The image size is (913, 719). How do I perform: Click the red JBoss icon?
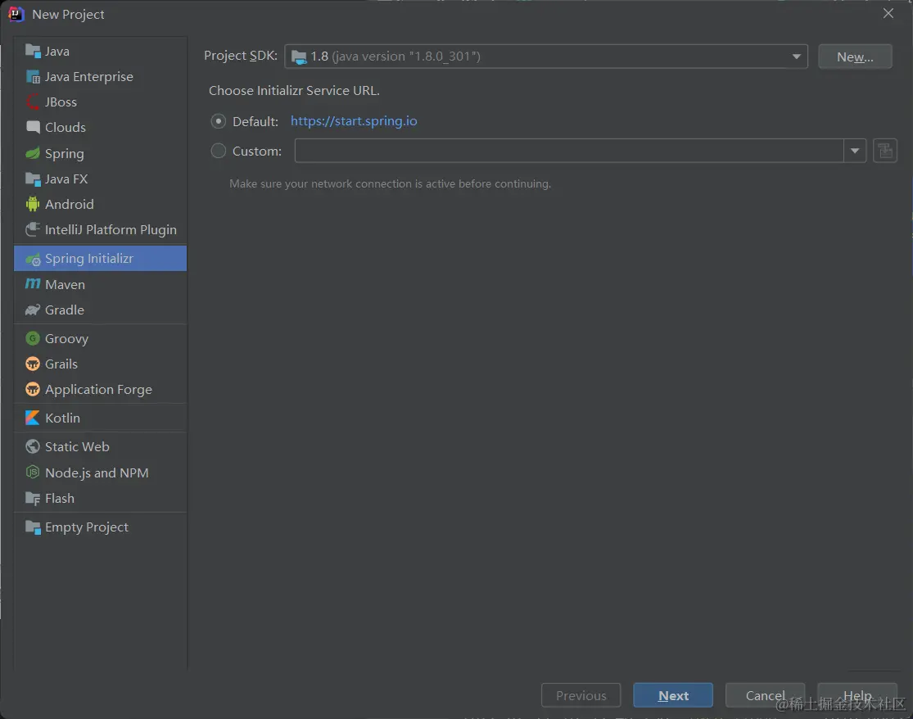33,102
